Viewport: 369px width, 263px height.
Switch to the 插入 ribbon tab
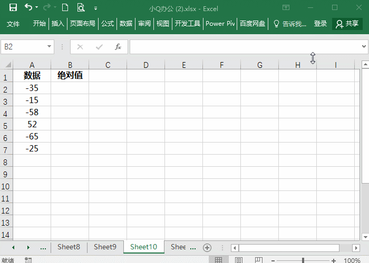point(58,24)
